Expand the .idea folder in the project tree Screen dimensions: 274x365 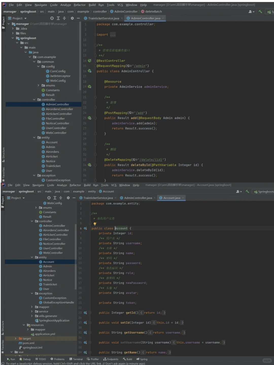click(13, 29)
